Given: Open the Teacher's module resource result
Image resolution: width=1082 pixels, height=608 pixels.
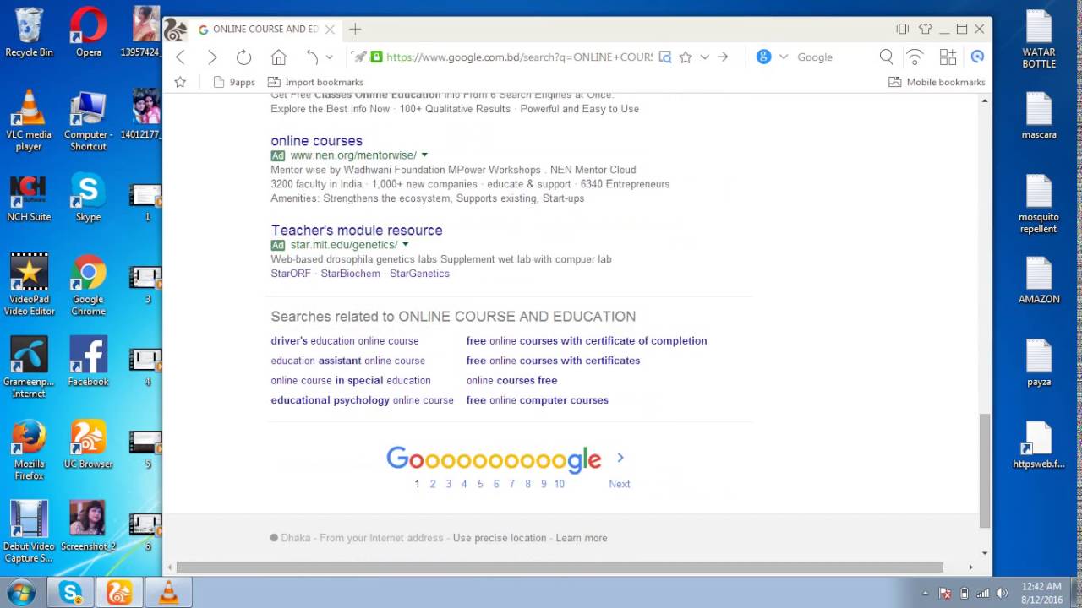Looking at the screenshot, I should click(x=356, y=230).
